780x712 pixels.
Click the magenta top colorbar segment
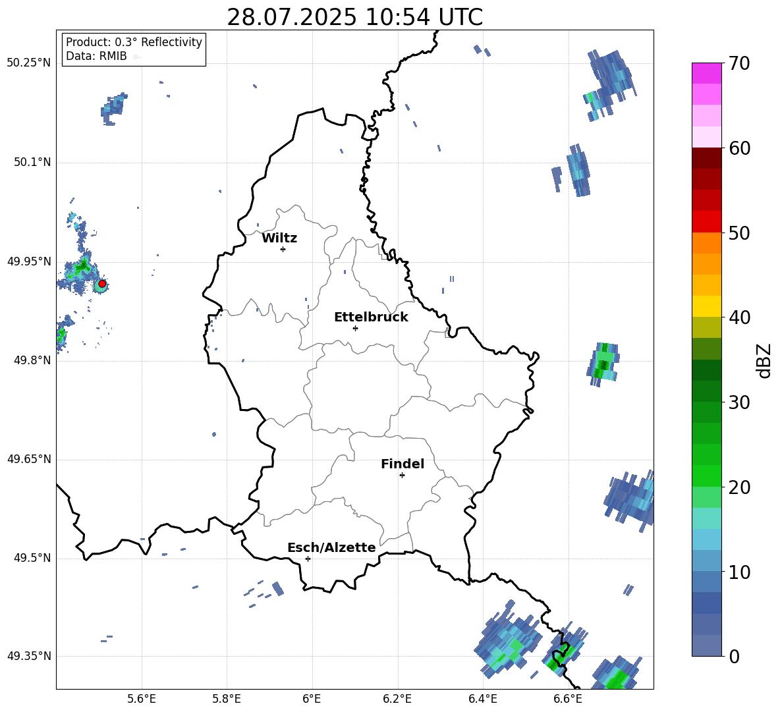[x=706, y=73]
